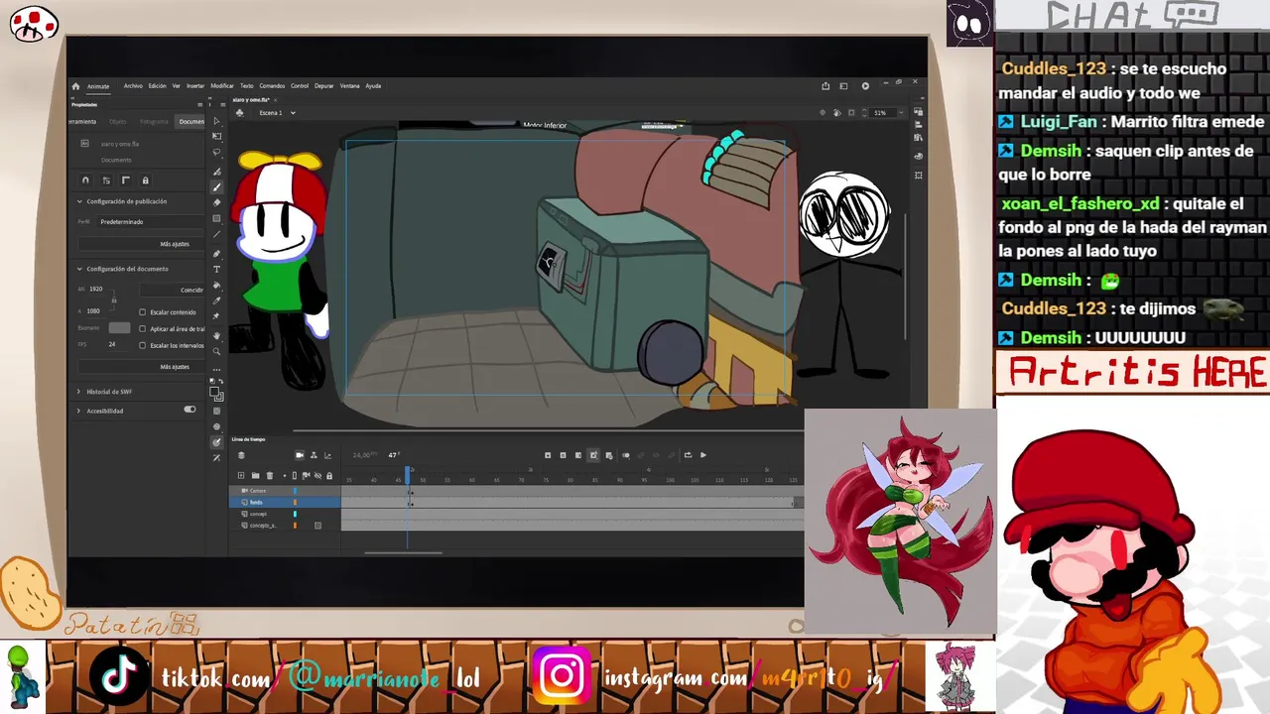1270x714 pixels.
Task: Click the Animate home icon
Action: 75,86
